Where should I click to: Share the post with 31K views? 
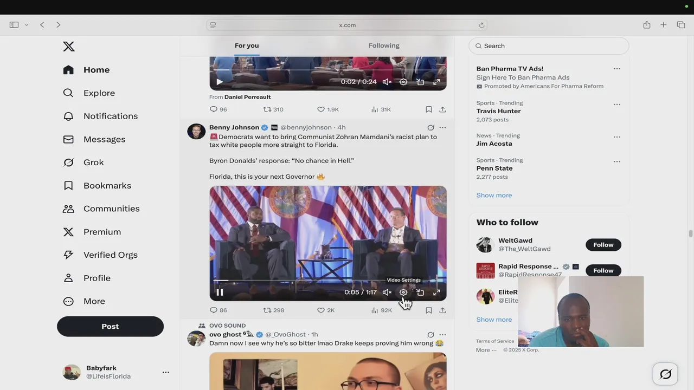(x=442, y=109)
